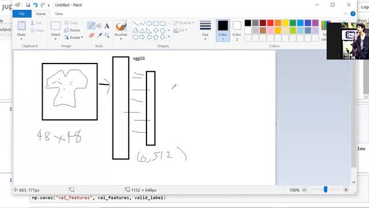The image size is (369, 208).
Task: Select the Eraser tool
Action: pos(91,35)
